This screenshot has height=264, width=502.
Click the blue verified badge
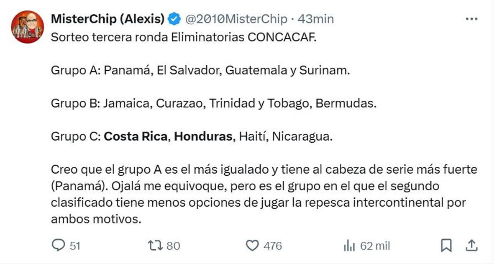coord(174,19)
